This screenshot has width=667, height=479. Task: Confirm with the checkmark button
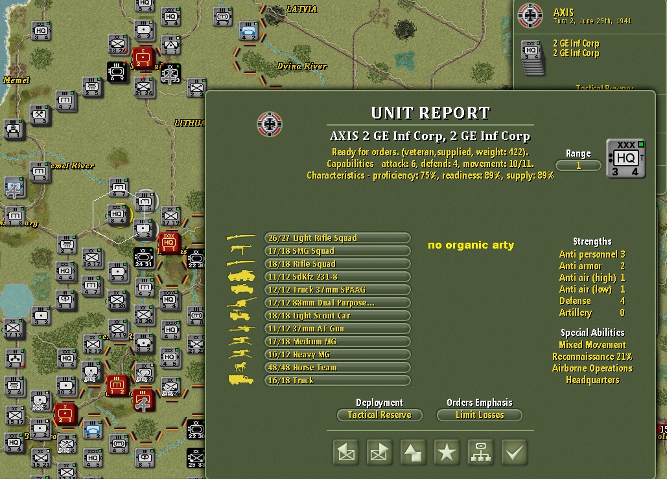tap(514, 452)
